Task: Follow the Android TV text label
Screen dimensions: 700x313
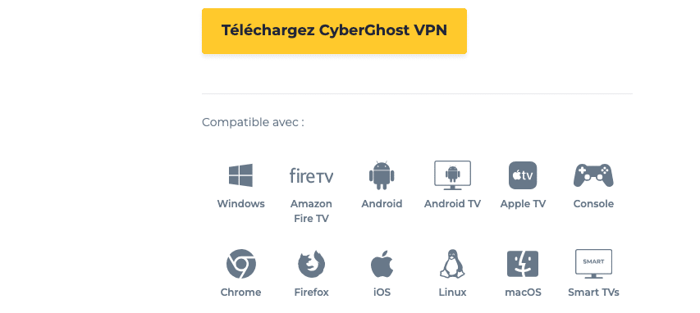Action: click(452, 204)
